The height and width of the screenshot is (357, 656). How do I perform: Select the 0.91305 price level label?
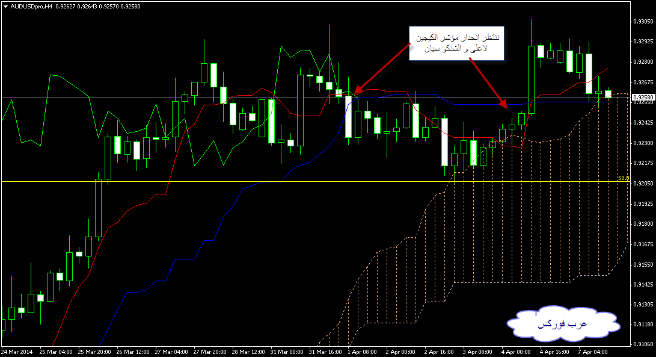click(643, 305)
